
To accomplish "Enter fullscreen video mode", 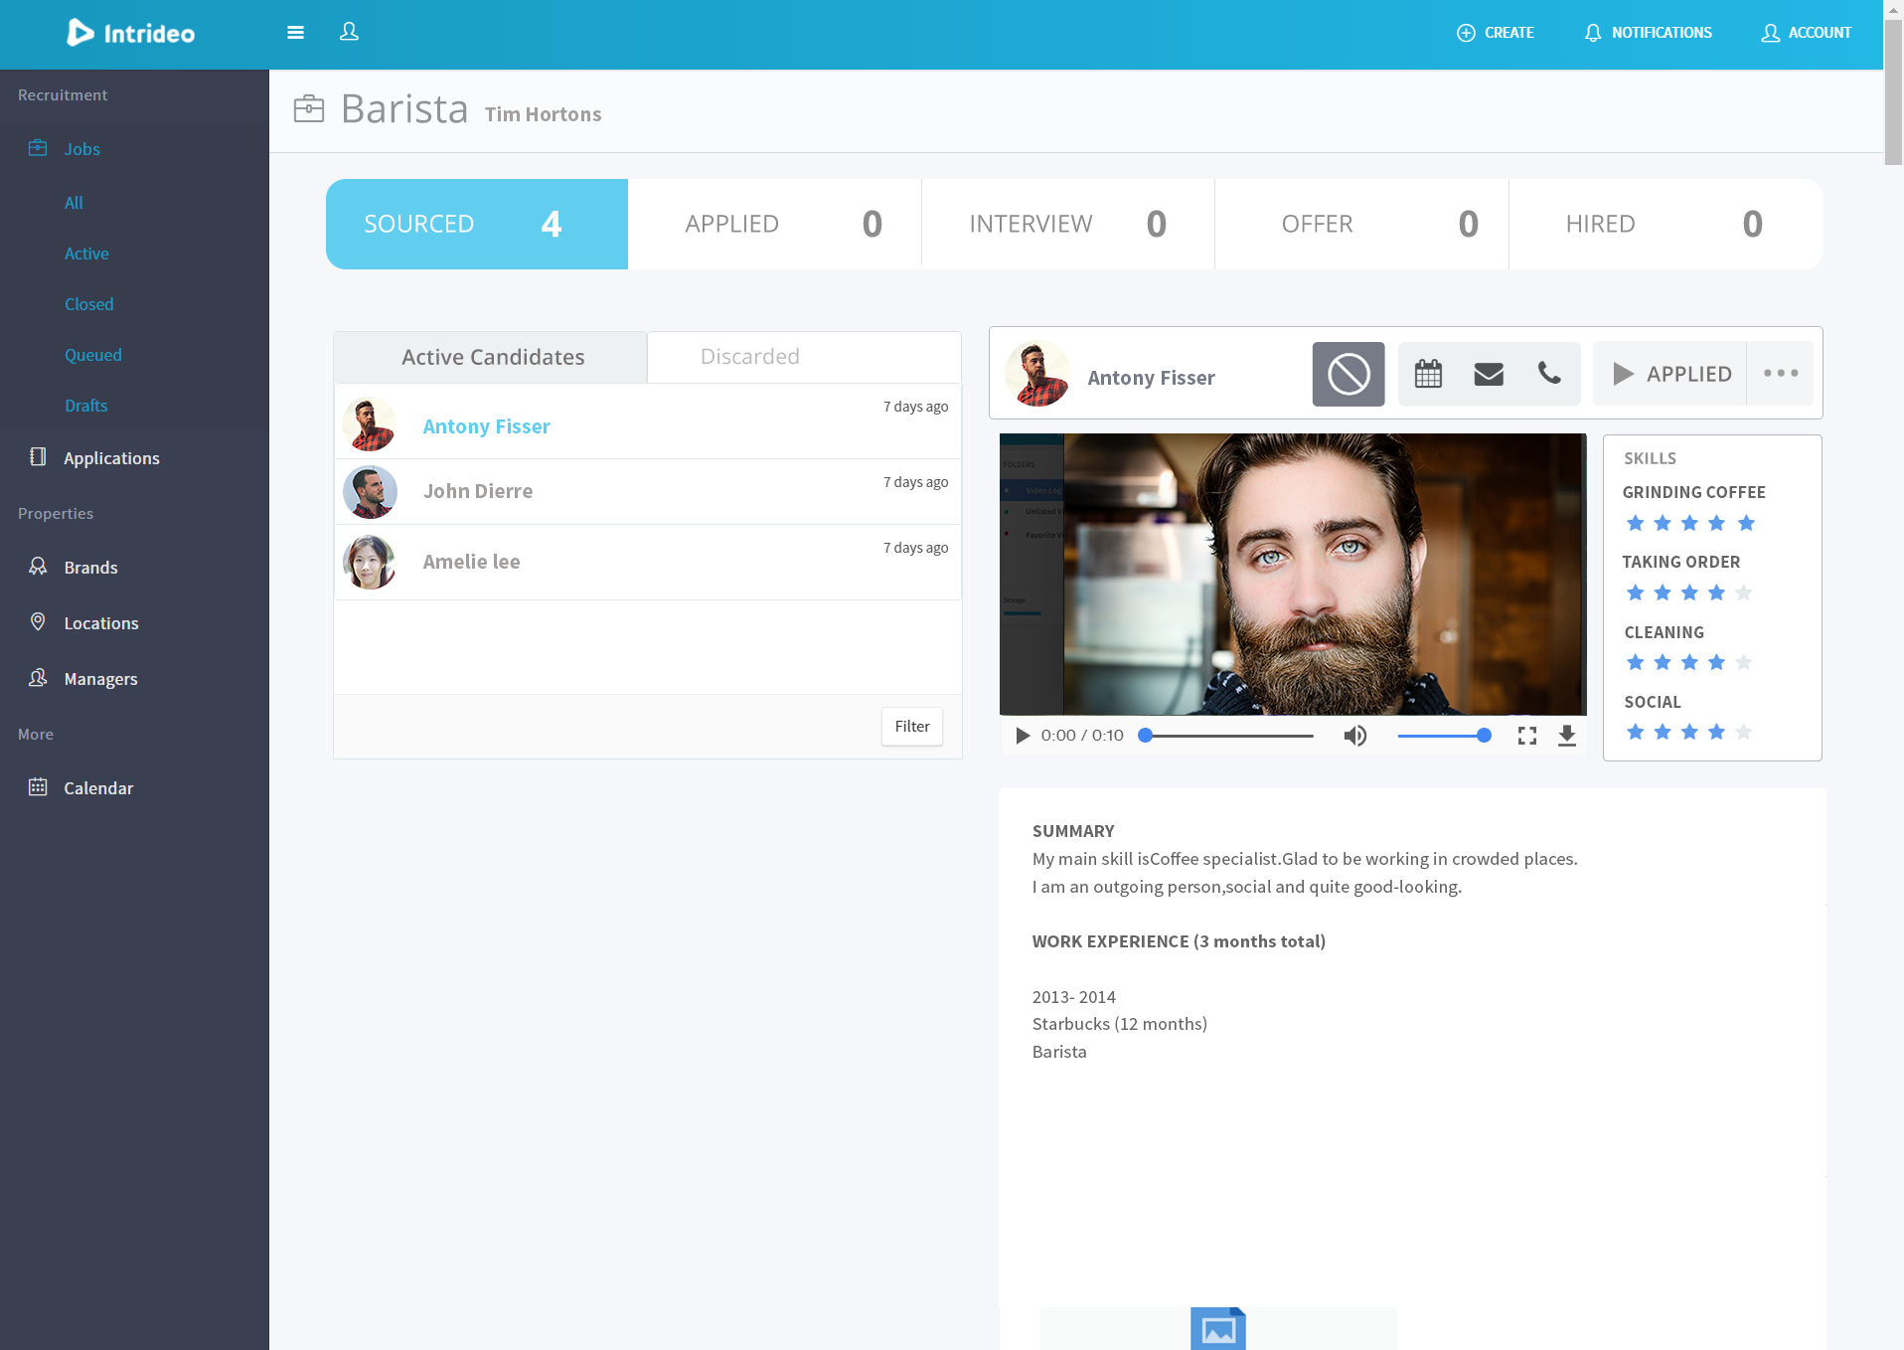I will (1526, 736).
